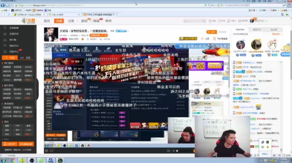The height and width of the screenshot is (163, 292).
Task: Click the orange 关注 follow button
Action: point(211,32)
